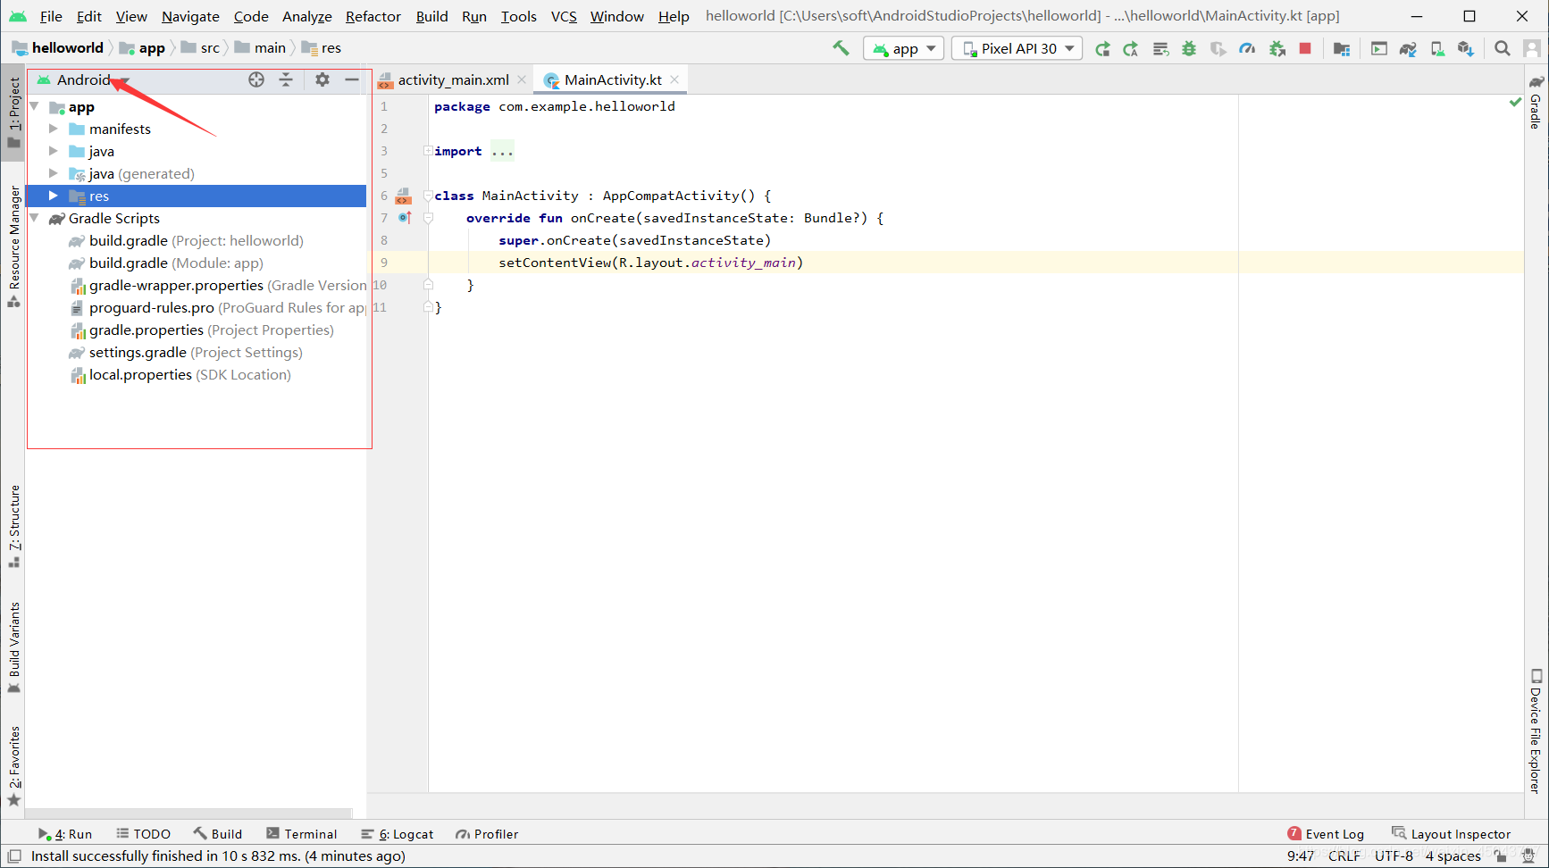Open the Refactor menu

tap(373, 16)
